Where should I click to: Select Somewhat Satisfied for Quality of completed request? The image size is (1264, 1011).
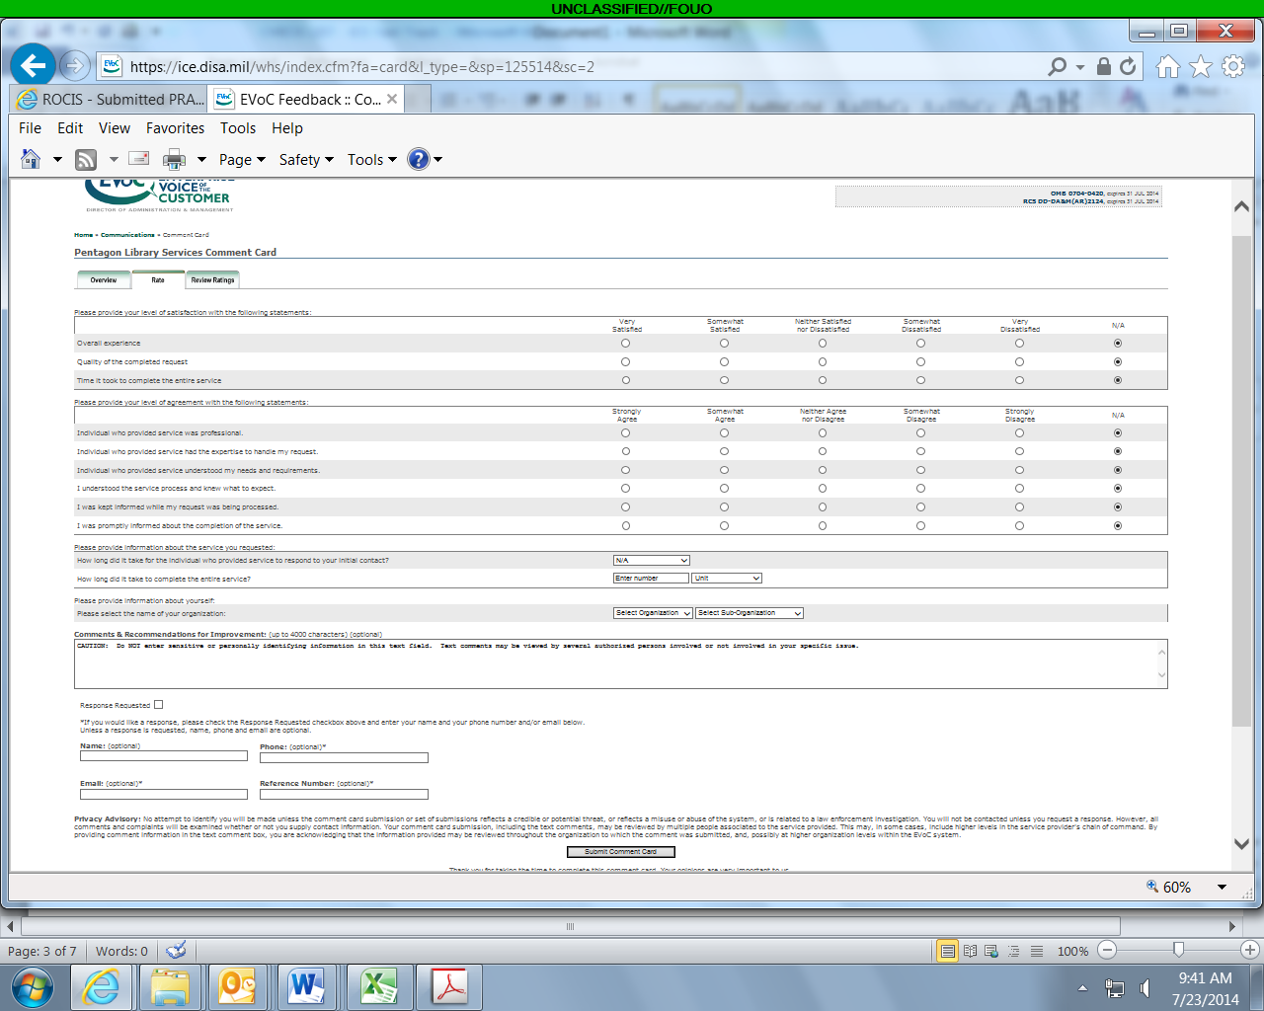[724, 362]
